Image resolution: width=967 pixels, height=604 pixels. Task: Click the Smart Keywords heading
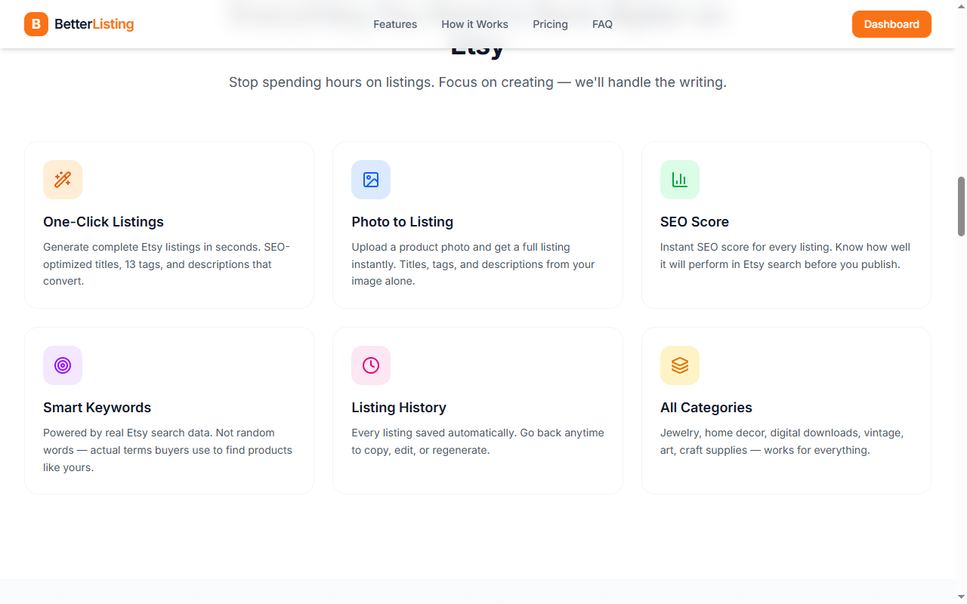click(x=97, y=407)
